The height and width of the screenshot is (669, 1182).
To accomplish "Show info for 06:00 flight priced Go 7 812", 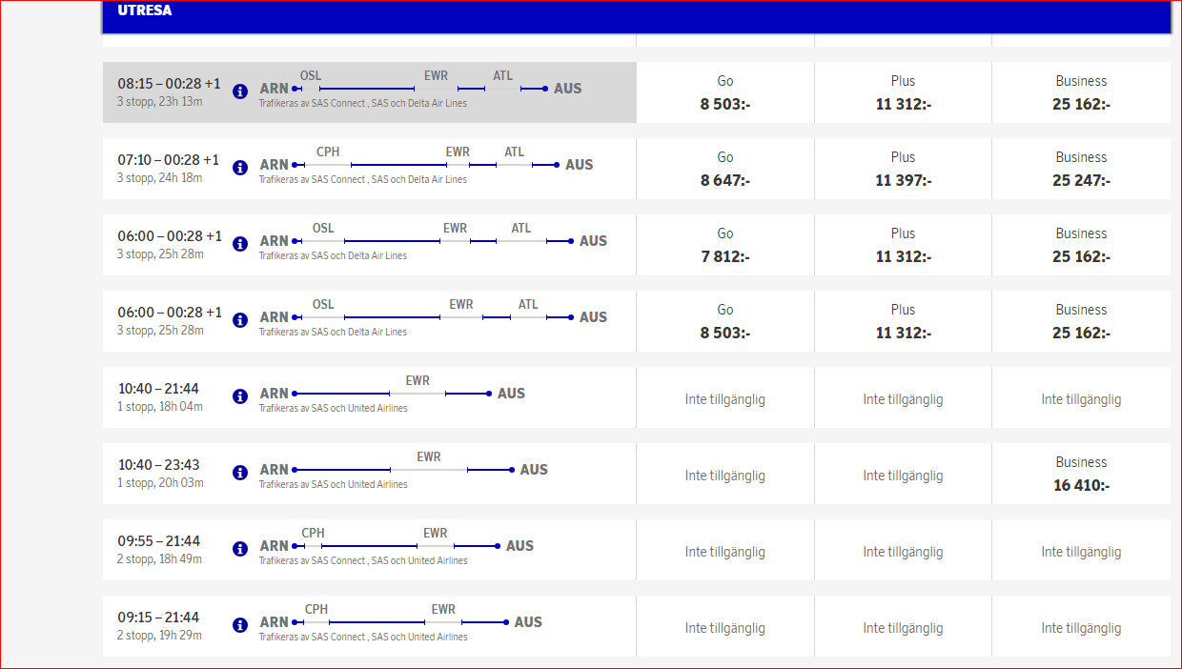I will tap(240, 244).
